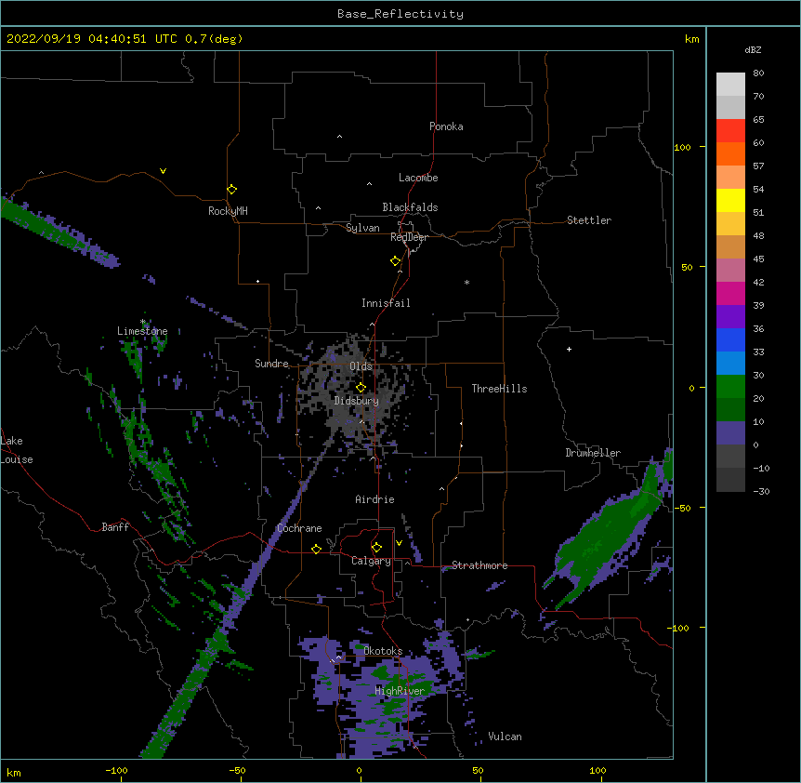Screen dimensions: 801x783
Task: Click the yellow V marker right of Calgary diamond
Action: 399,543
